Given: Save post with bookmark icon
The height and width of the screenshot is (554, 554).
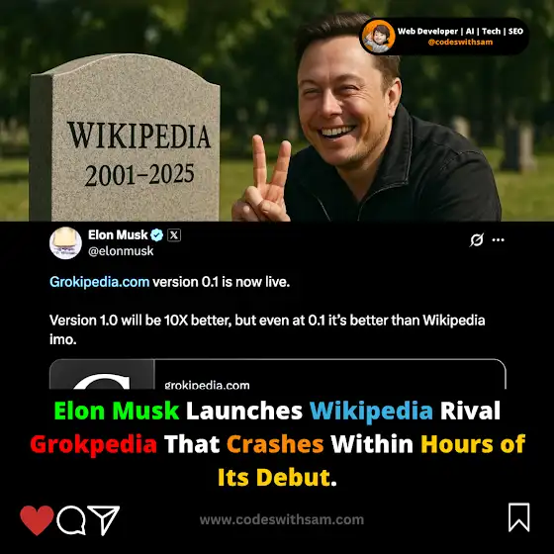Looking at the screenshot, I should click(519, 517).
